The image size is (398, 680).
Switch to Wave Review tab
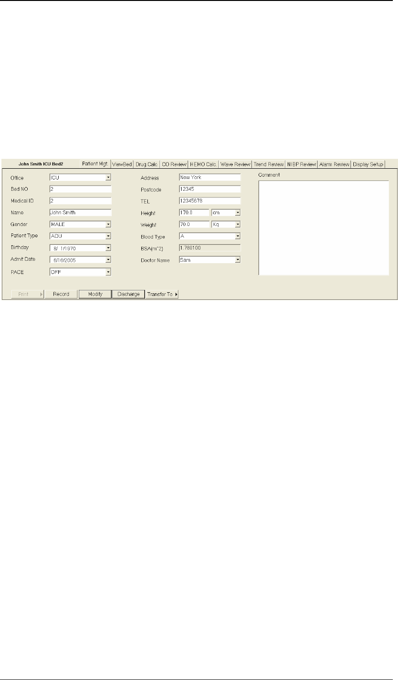coord(236,164)
